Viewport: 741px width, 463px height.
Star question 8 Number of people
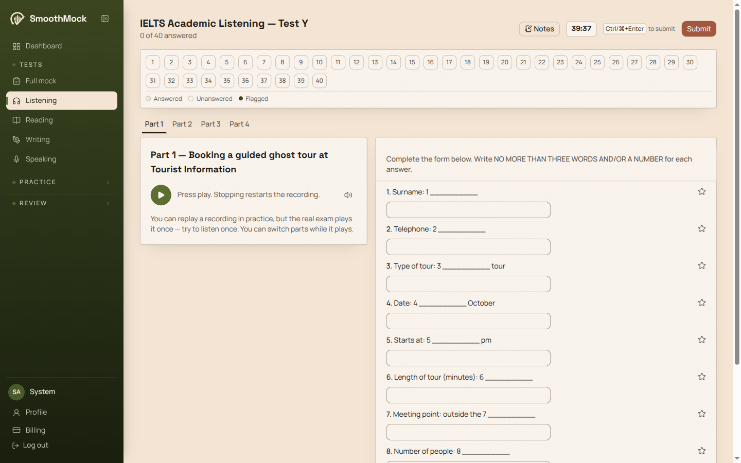pyautogui.click(x=702, y=451)
